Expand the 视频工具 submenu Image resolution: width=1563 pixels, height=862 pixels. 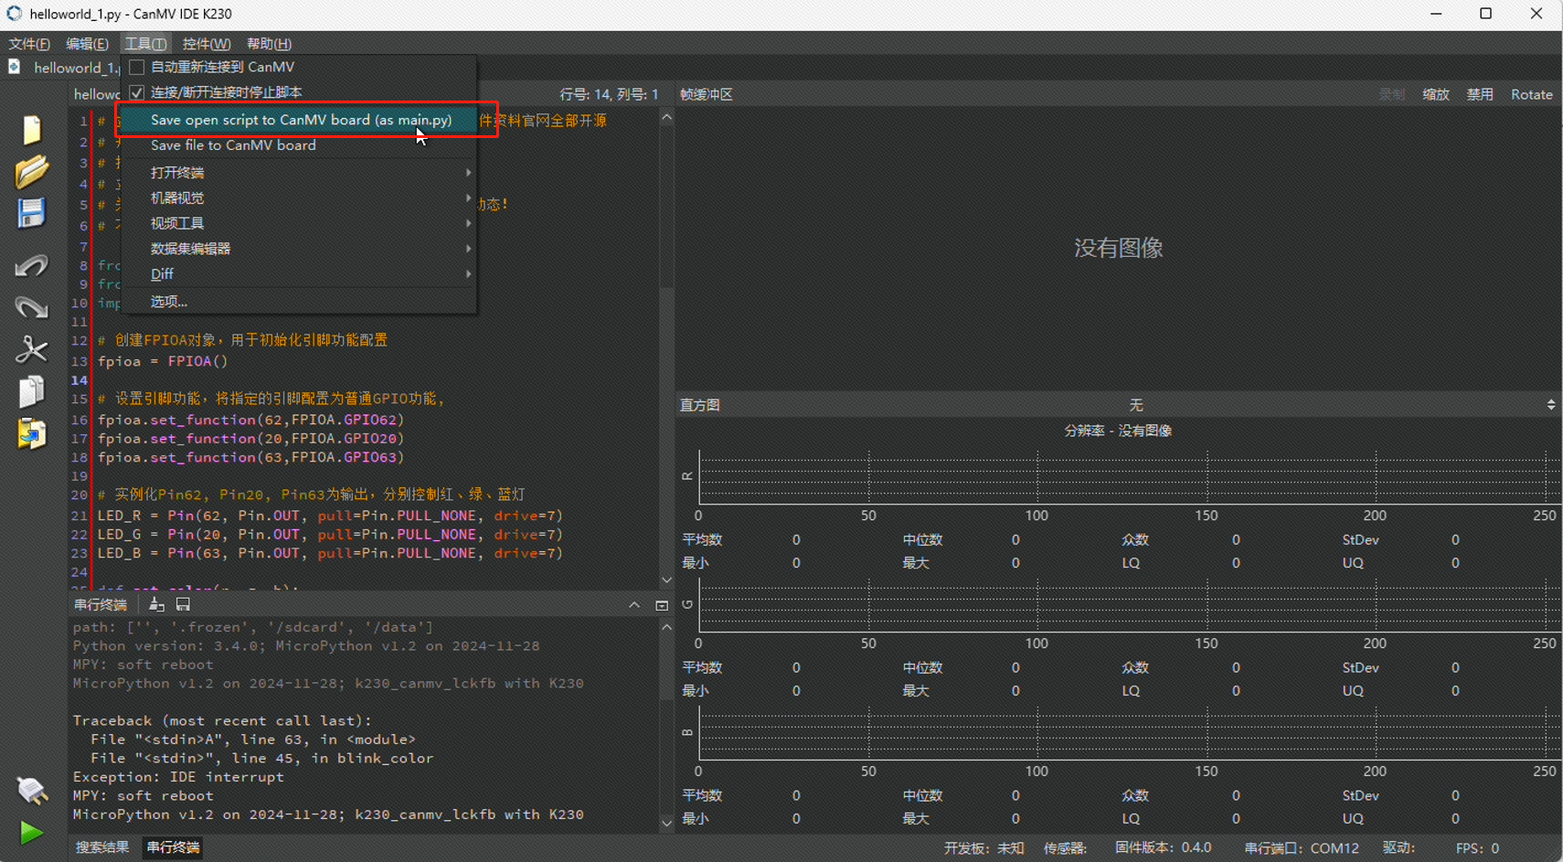click(x=300, y=223)
